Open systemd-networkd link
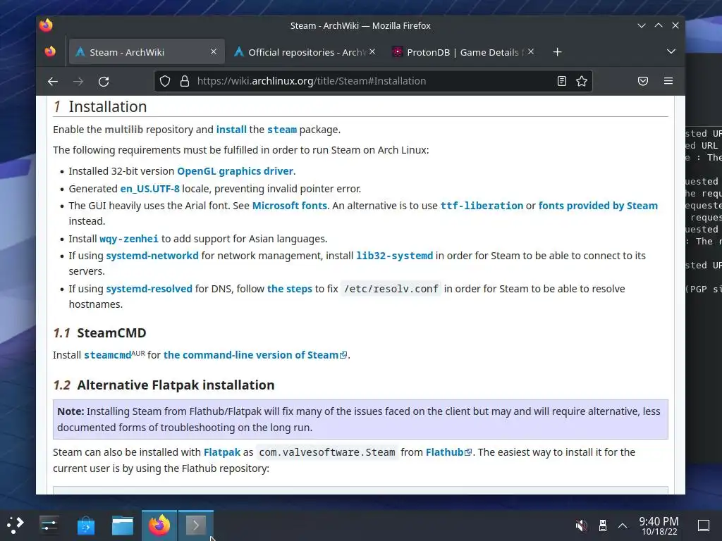Screen dimensions: 722x541 (x=152, y=256)
